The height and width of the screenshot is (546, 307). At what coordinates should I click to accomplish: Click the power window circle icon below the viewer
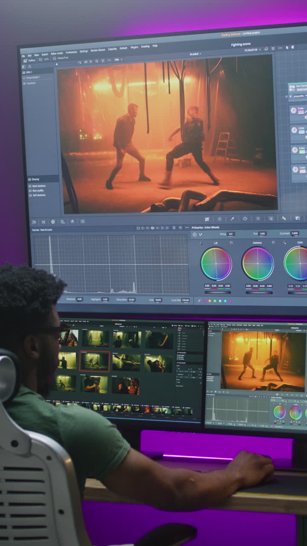point(245,218)
